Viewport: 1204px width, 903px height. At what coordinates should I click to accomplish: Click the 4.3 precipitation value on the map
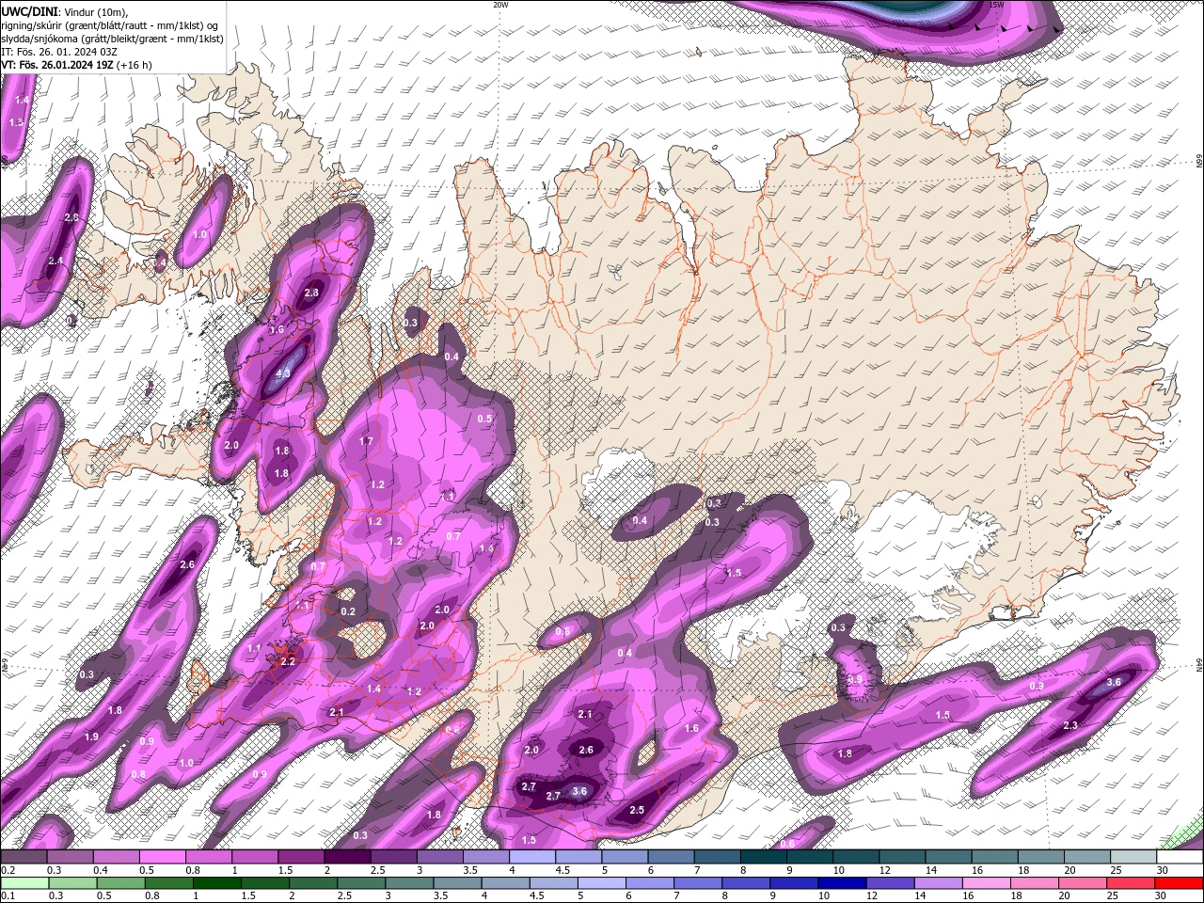coord(284,374)
